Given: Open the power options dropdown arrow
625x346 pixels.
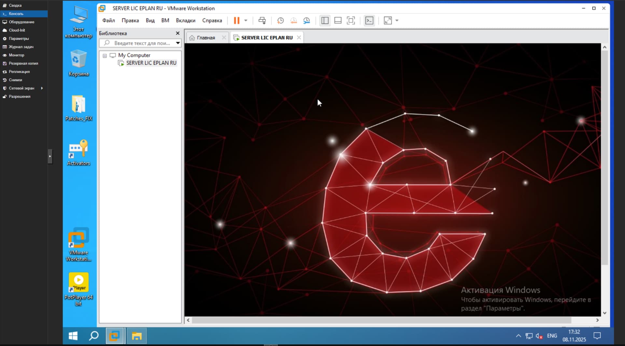Looking at the screenshot, I should click(246, 20).
